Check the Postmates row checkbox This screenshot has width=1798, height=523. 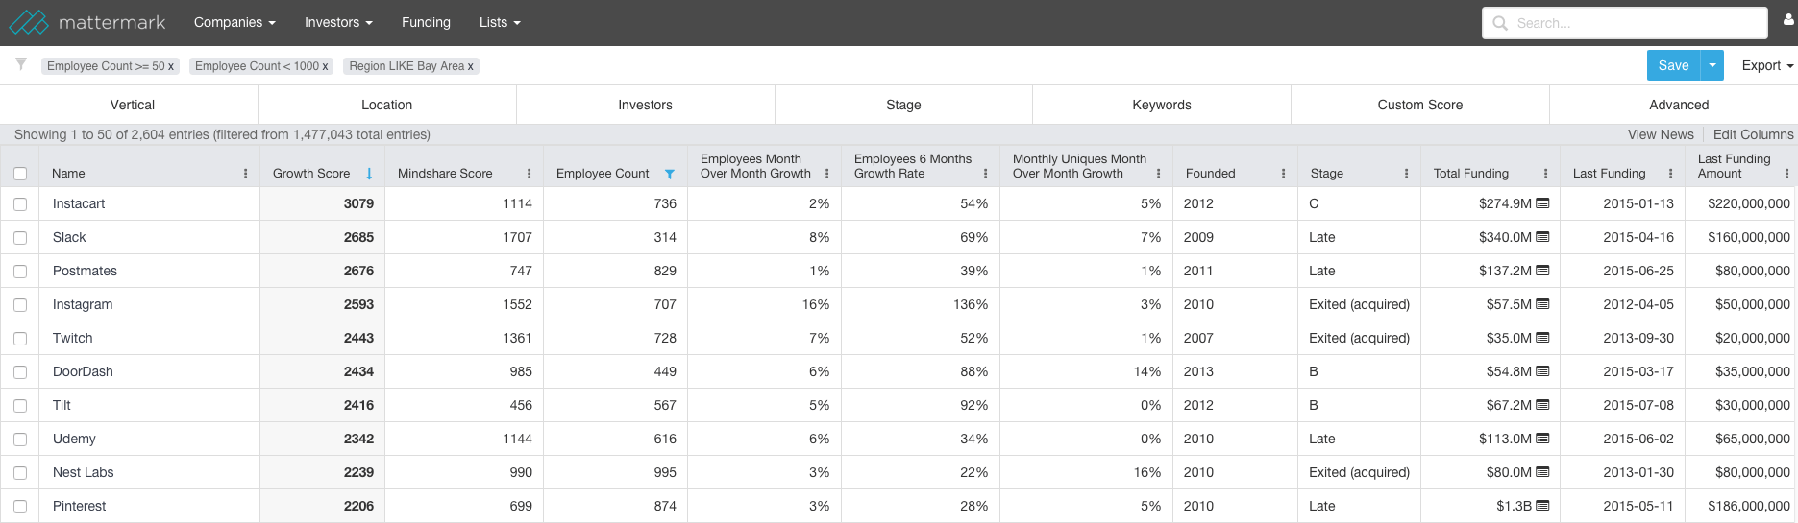[20, 272]
